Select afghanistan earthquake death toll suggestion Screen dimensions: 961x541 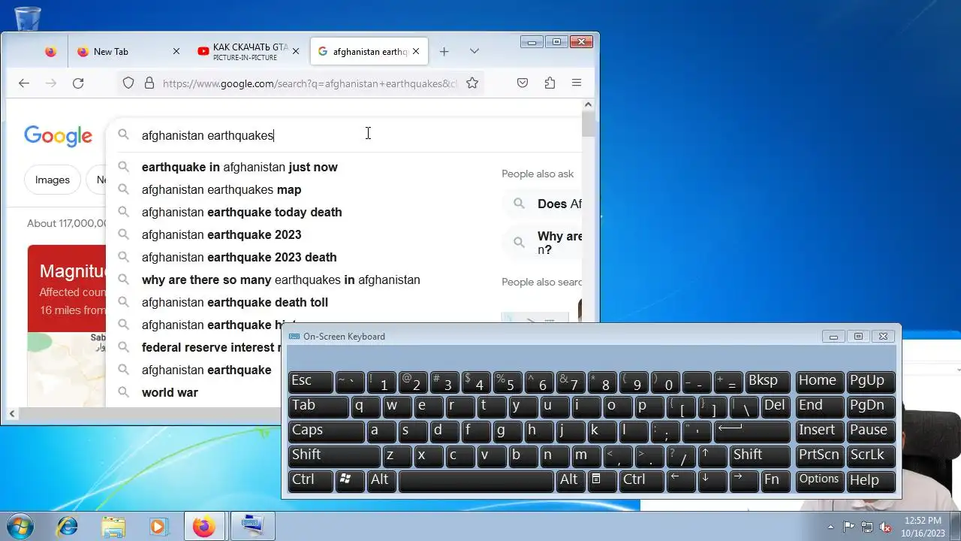(x=235, y=302)
